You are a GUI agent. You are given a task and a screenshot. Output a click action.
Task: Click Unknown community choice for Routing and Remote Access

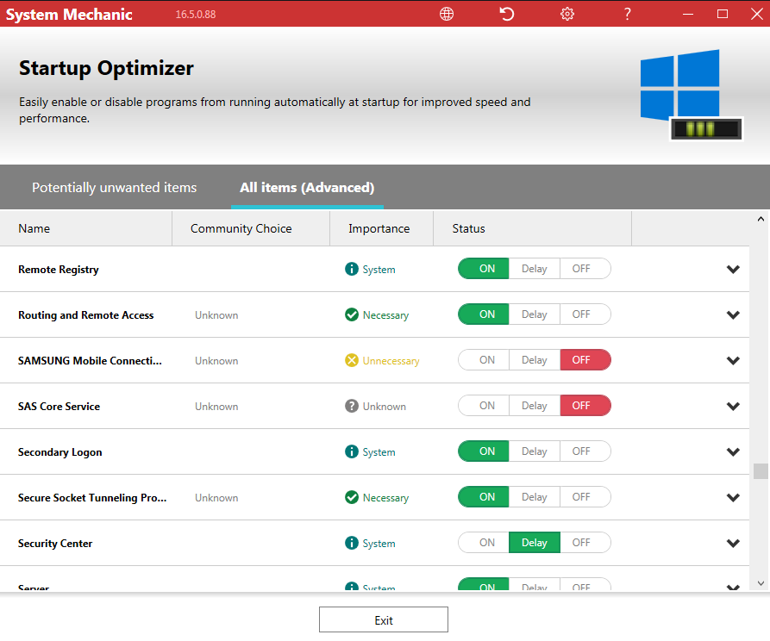click(216, 315)
